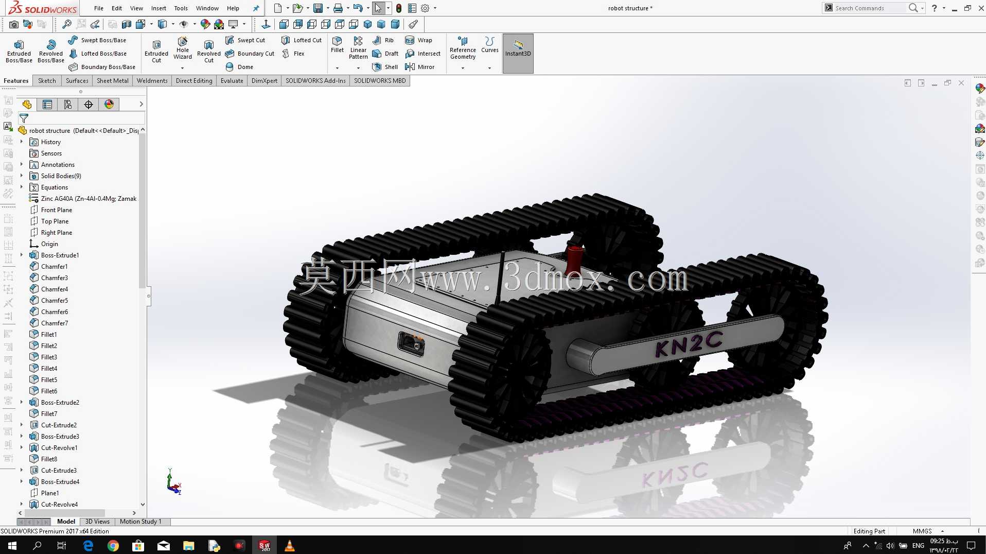Open the Windows Start menu
The height and width of the screenshot is (554, 986).
(x=12, y=546)
